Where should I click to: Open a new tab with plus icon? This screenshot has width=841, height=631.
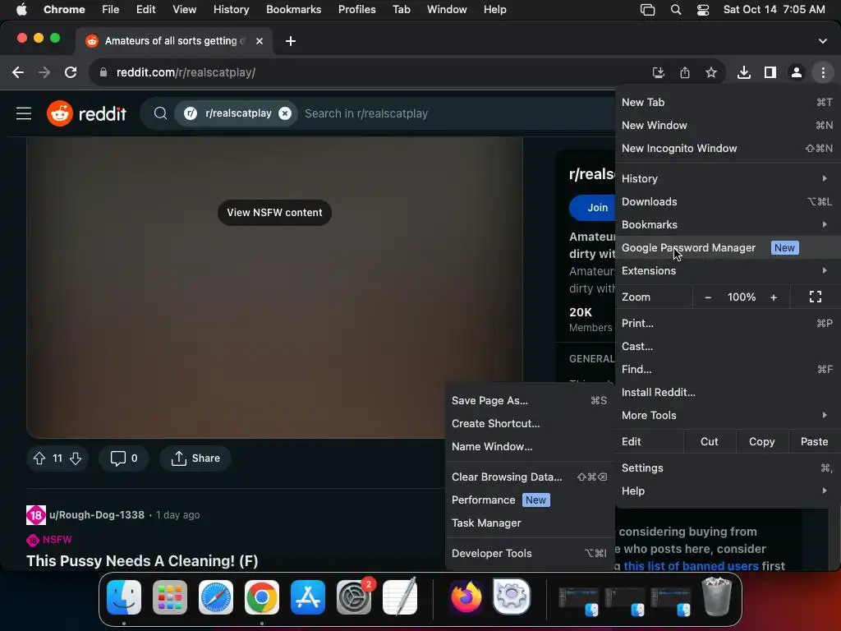coord(290,41)
